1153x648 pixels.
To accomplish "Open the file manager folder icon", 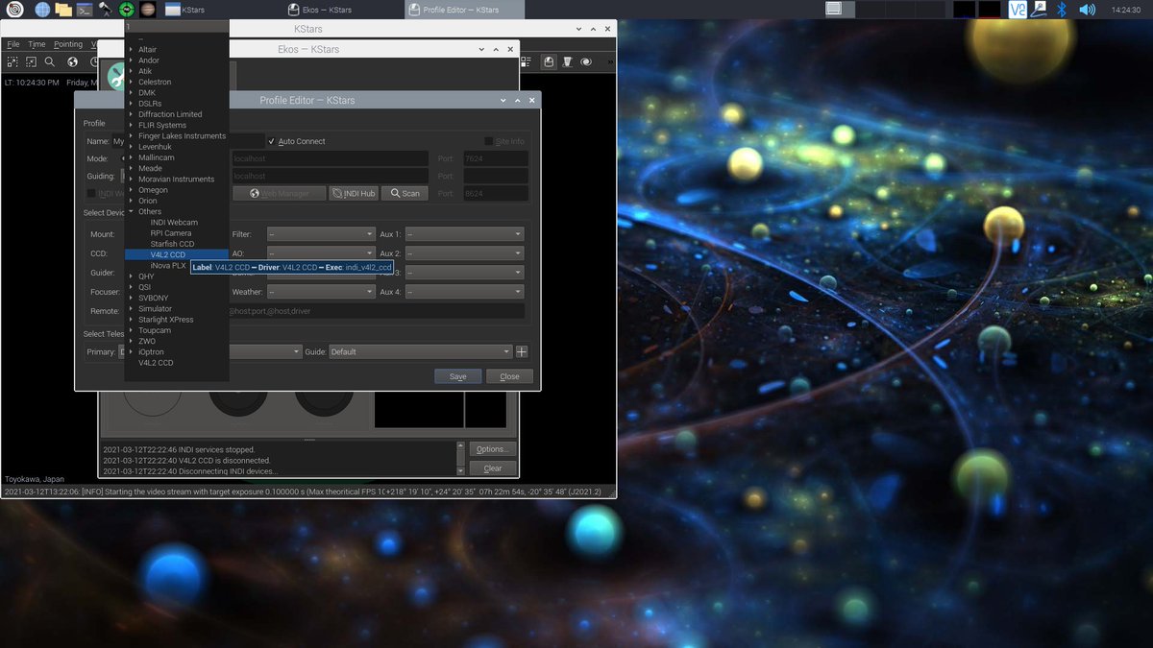I will [x=63, y=10].
